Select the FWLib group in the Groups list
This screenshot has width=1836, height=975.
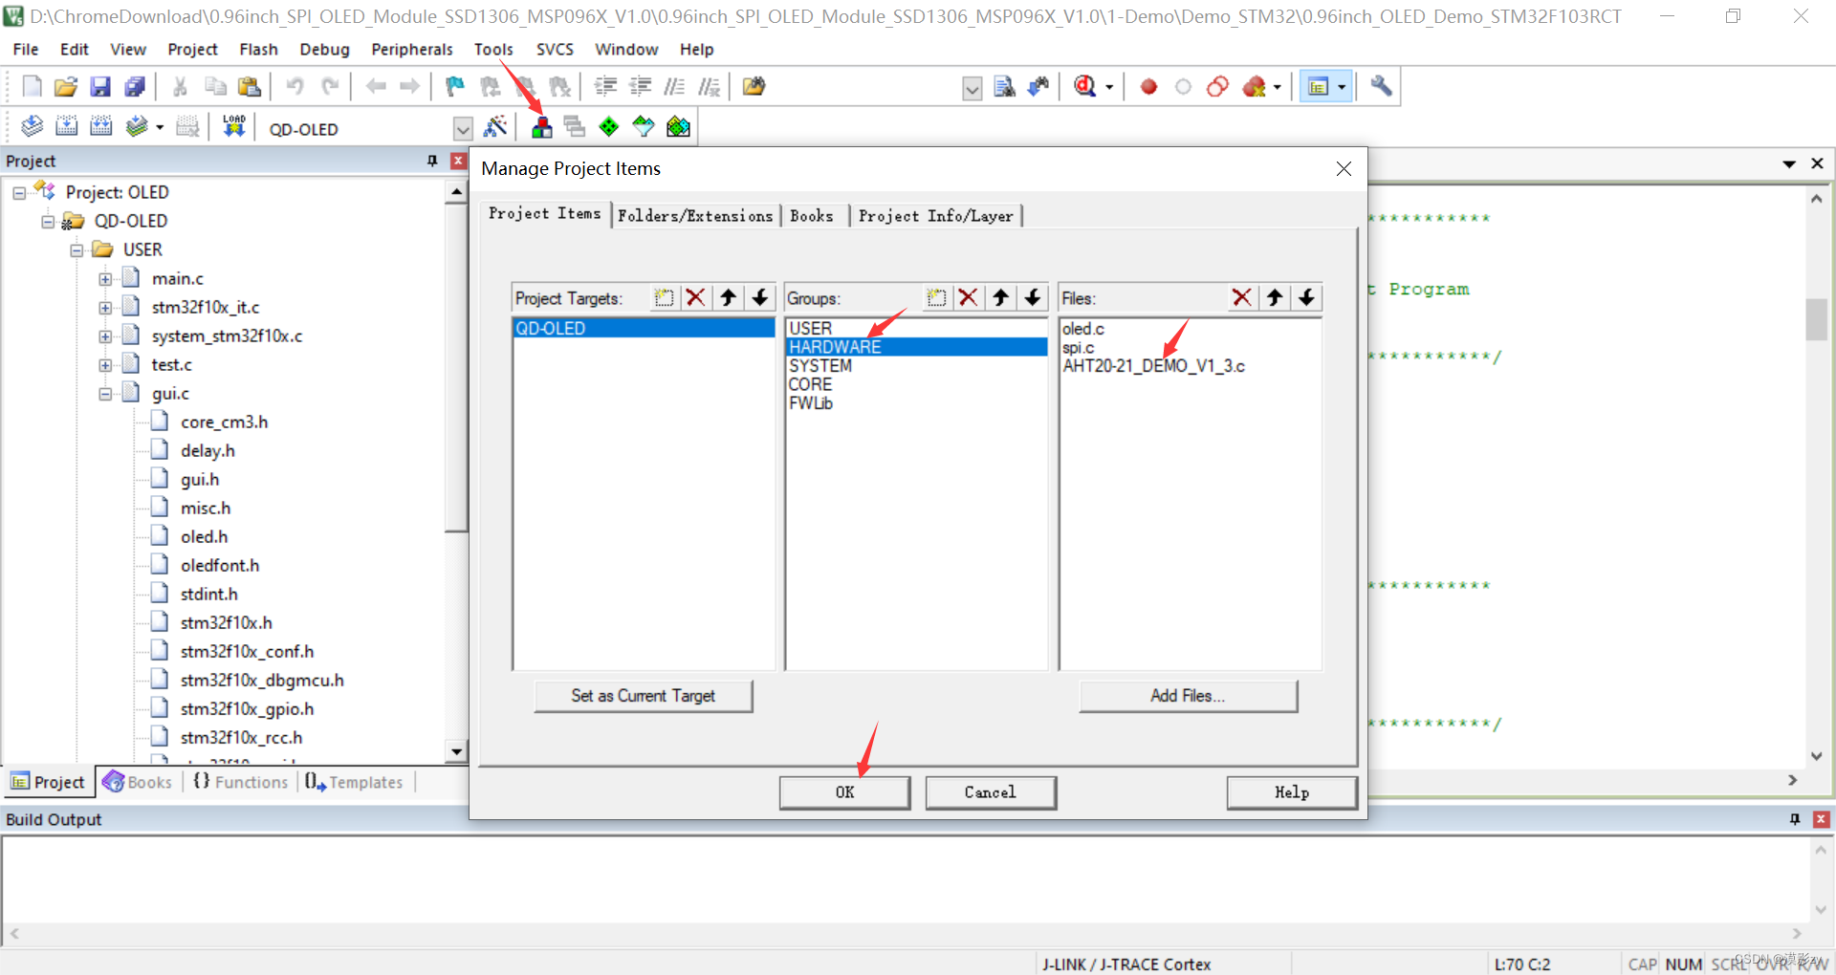click(916, 403)
